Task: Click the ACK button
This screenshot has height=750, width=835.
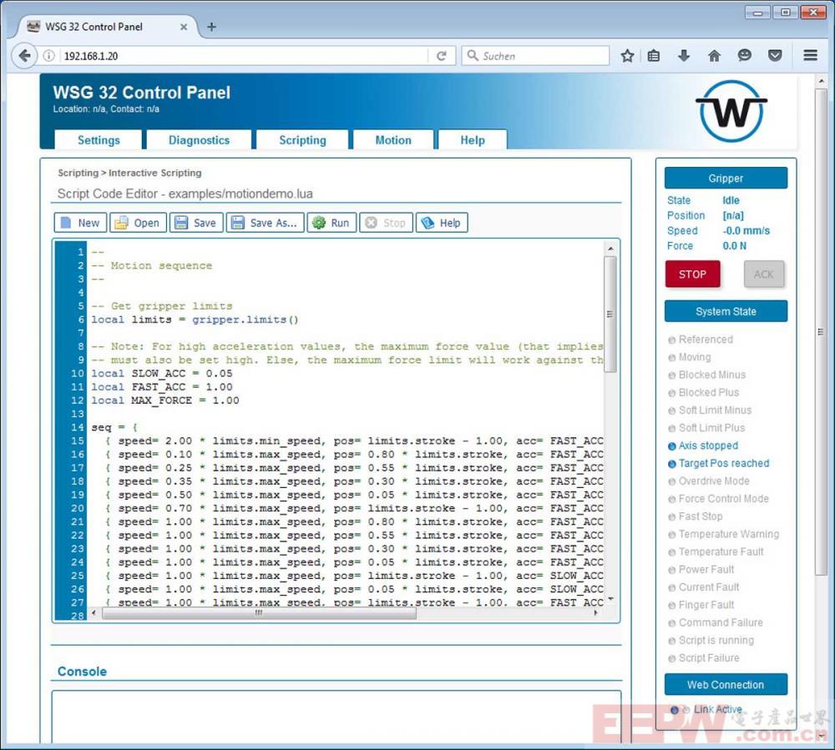Action: tap(764, 274)
